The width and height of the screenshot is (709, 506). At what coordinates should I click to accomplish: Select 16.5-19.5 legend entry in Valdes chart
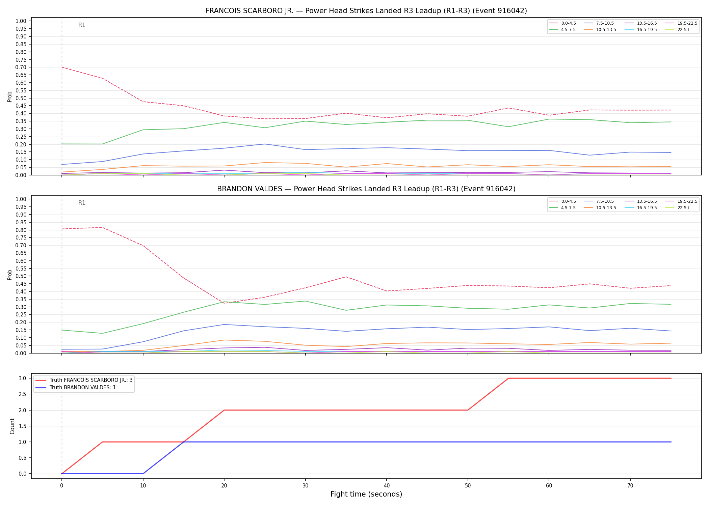click(x=641, y=208)
